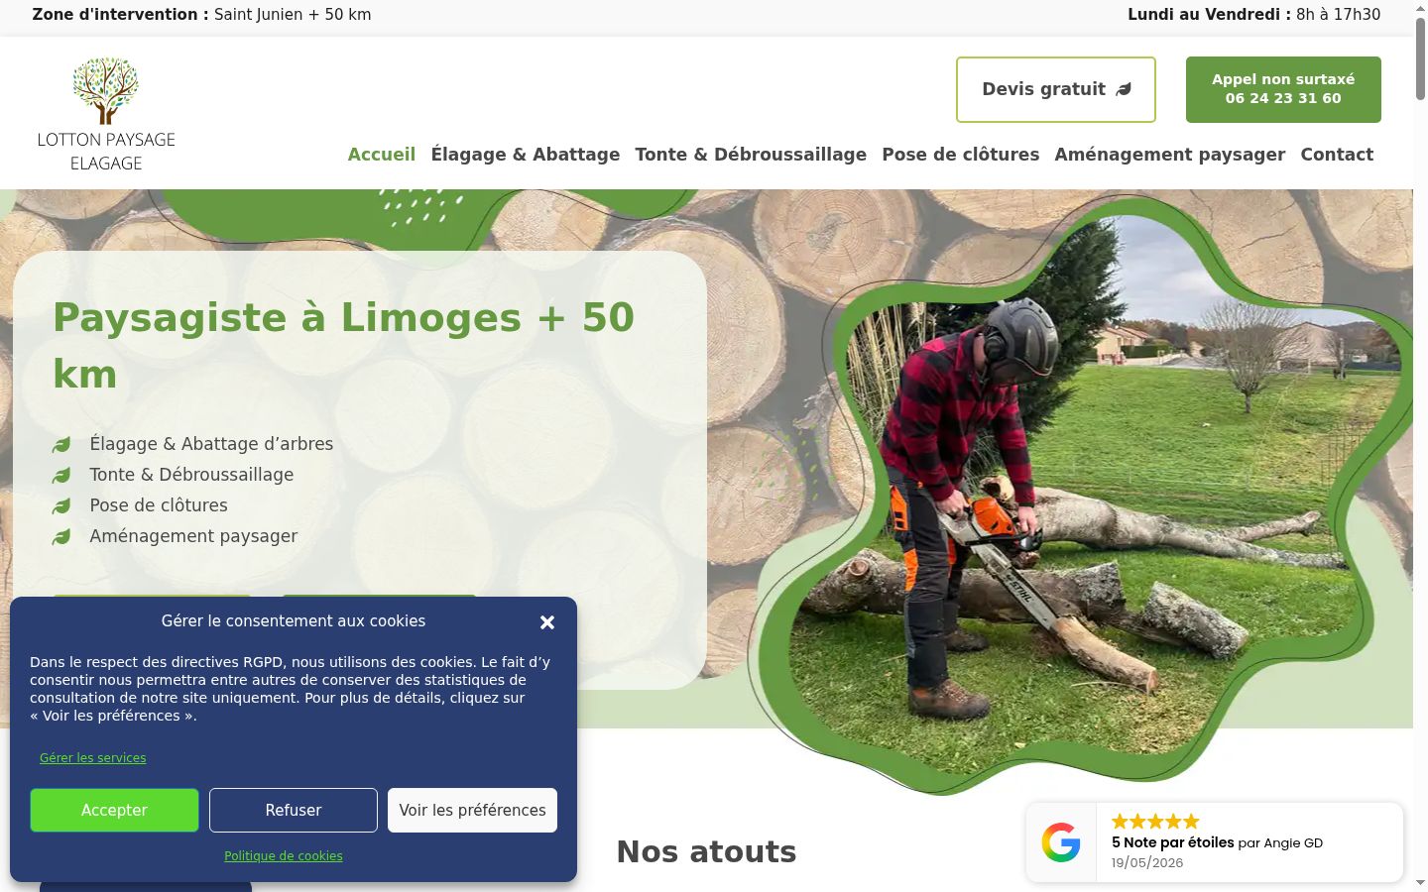Image resolution: width=1428 pixels, height=892 pixels.
Task: Click the chainsaw worker hero photo
Action: point(1081,496)
